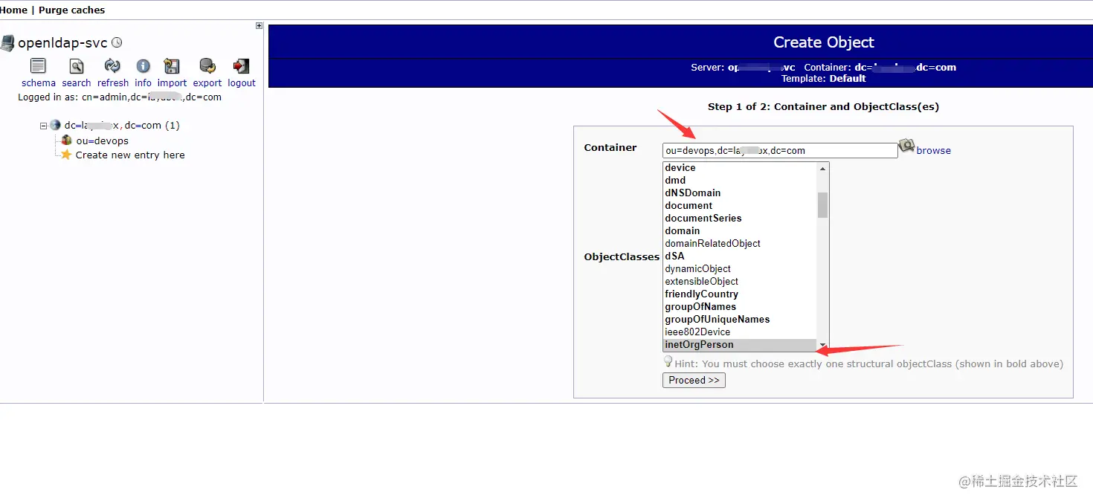
Task: Select documentSeries object class
Action: point(740,219)
